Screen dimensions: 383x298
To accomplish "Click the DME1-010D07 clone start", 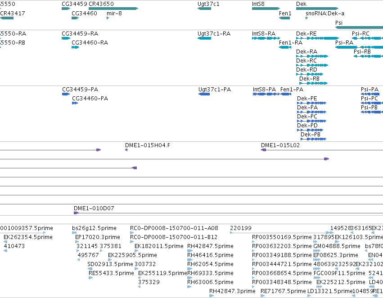I will pyautogui.click(x=76, y=213).
